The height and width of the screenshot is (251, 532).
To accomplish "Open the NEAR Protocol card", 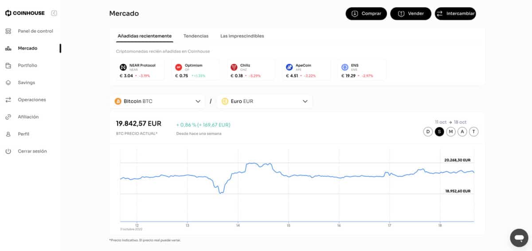I will [x=140, y=70].
